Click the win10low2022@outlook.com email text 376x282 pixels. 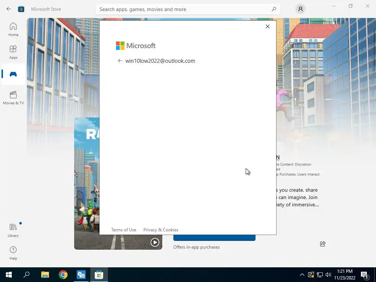pos(160,61)
